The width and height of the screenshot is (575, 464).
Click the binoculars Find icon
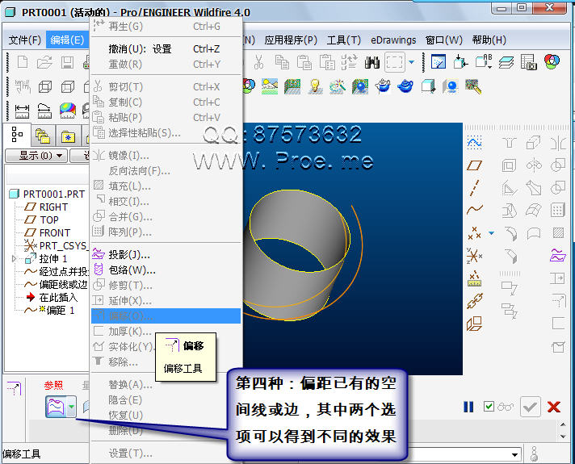pos(371,62)
